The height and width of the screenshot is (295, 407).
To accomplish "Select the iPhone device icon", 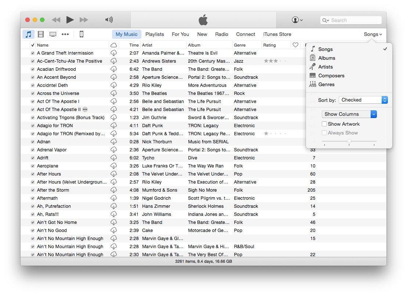I will point(82,34).
